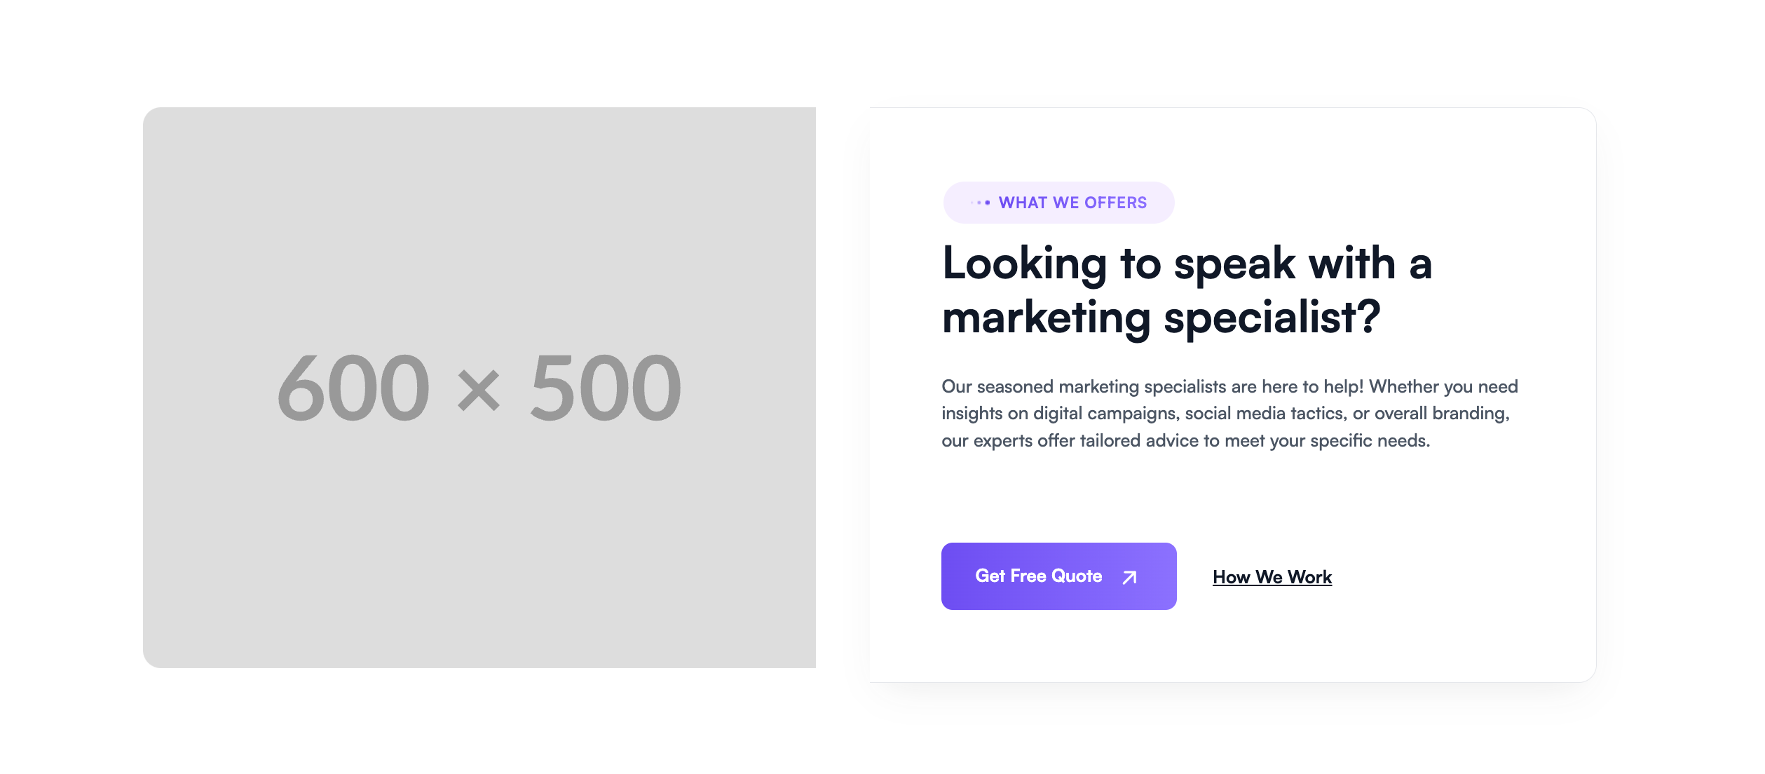Click the word 'OFFERS' in the purple badge
The width and height of the screenshot is (1765, 774).
coord(1115,203)
